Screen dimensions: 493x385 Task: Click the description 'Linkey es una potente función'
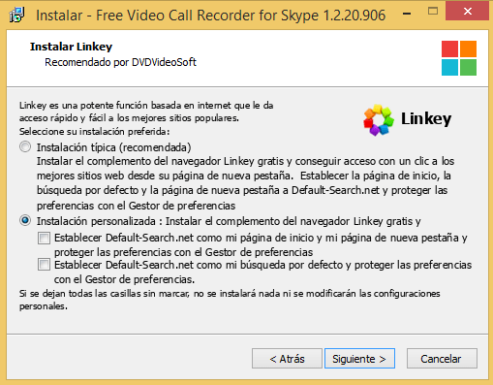pos(146,112)
